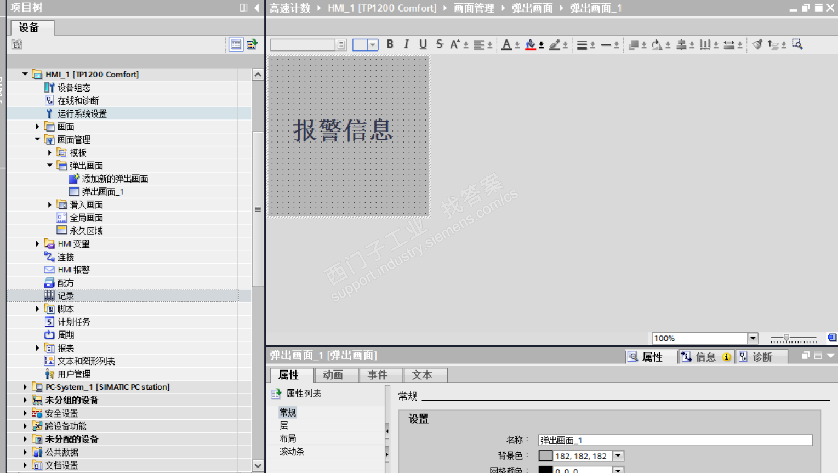Screen dimensions: 838x473
Task: Open the font size dropdown
Action: click(x=373, y=45)
